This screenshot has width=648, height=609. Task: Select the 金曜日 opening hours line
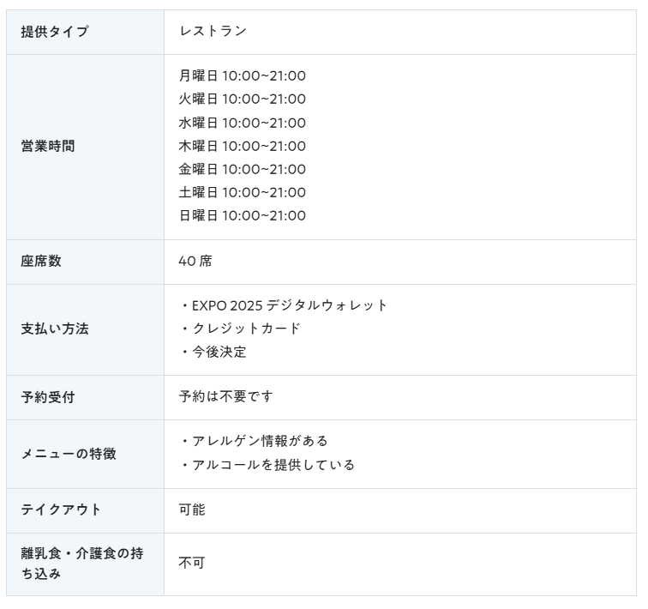[242, 169]
